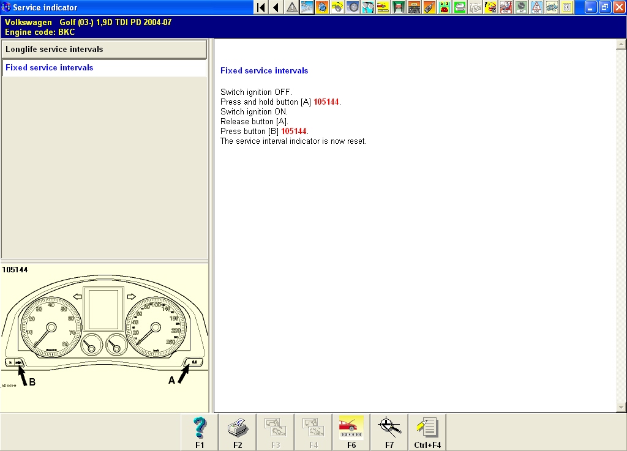
Task: Open the red car on yellow toolbar icon
Action: [383, 7]
